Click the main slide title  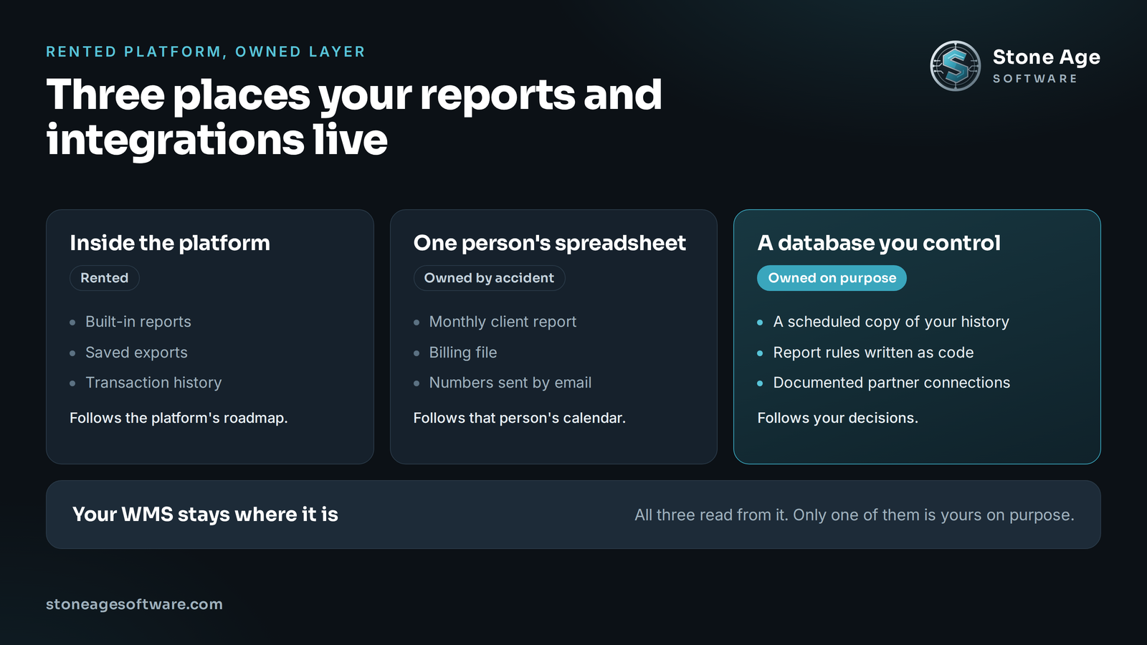(x=354, y=117)
